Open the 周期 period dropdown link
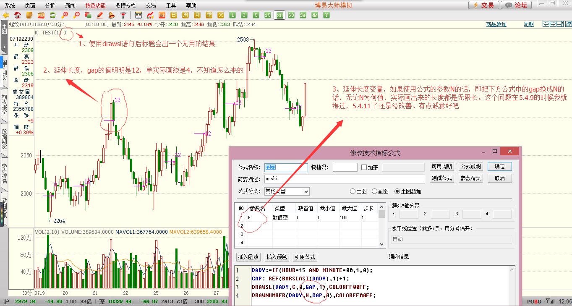 [x=528, y=24]
